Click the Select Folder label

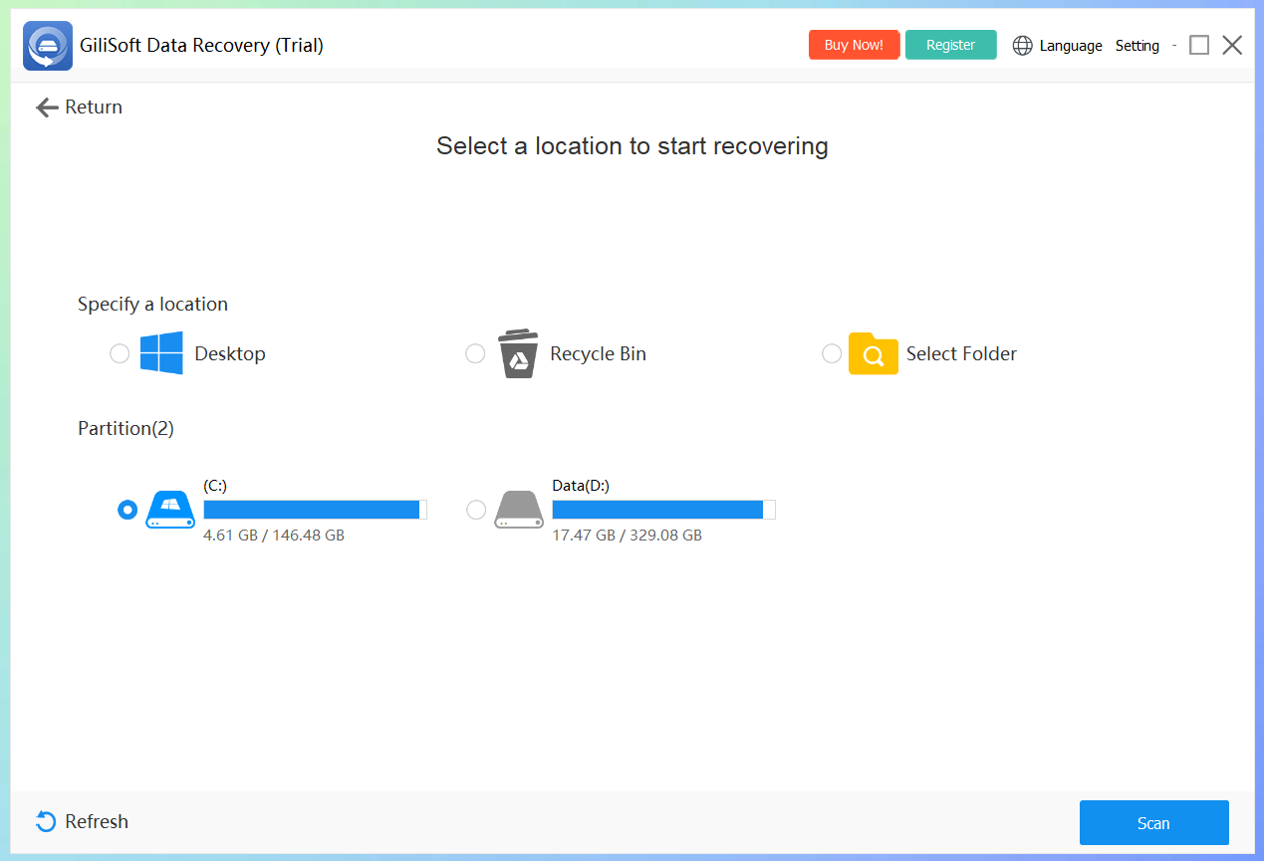point(962,354)
